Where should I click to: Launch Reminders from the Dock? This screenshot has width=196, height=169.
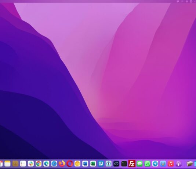click(23, 164)
